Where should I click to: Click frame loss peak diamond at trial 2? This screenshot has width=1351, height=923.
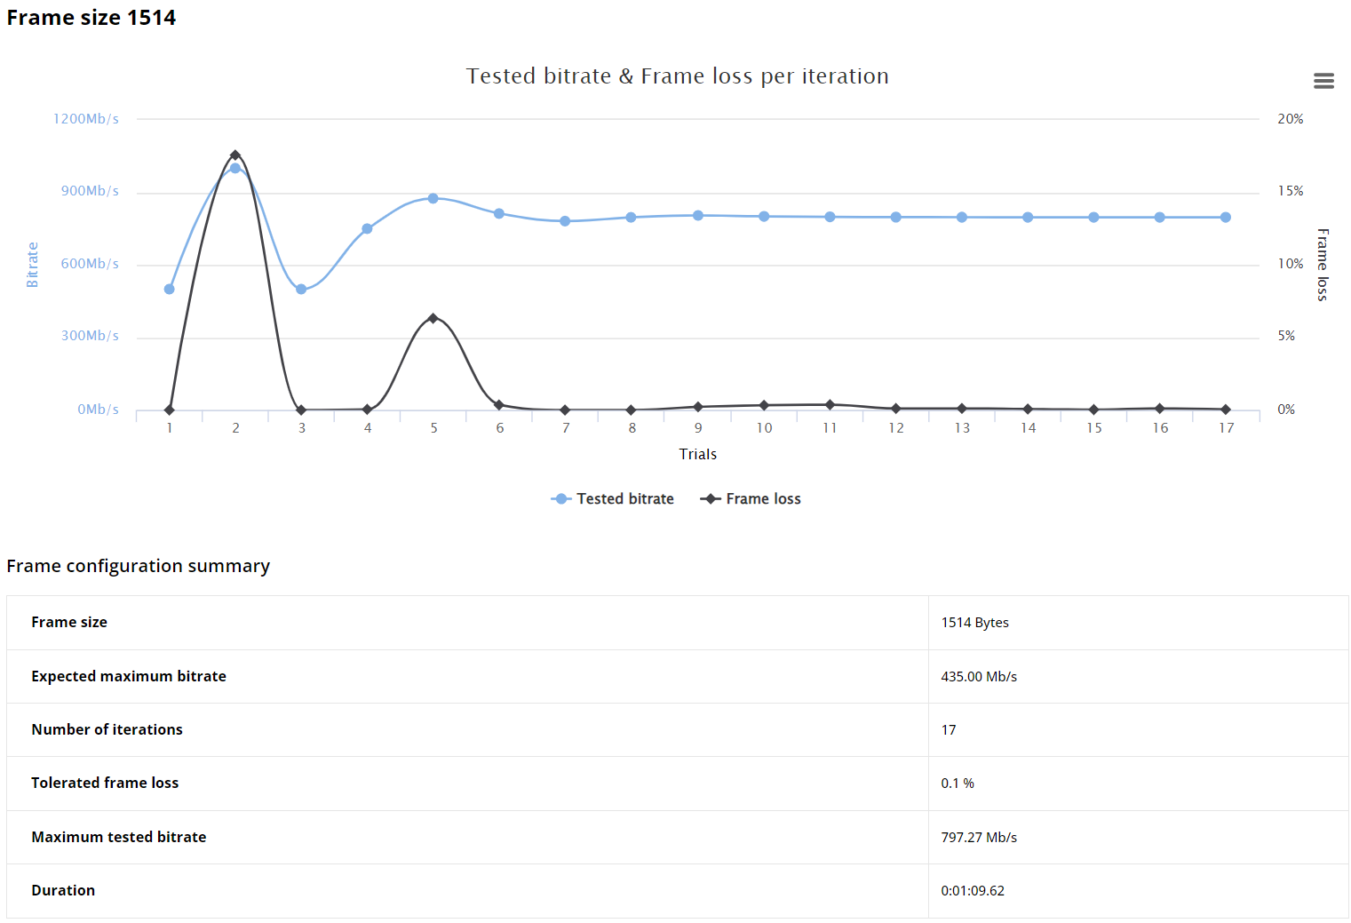(235, 155)
